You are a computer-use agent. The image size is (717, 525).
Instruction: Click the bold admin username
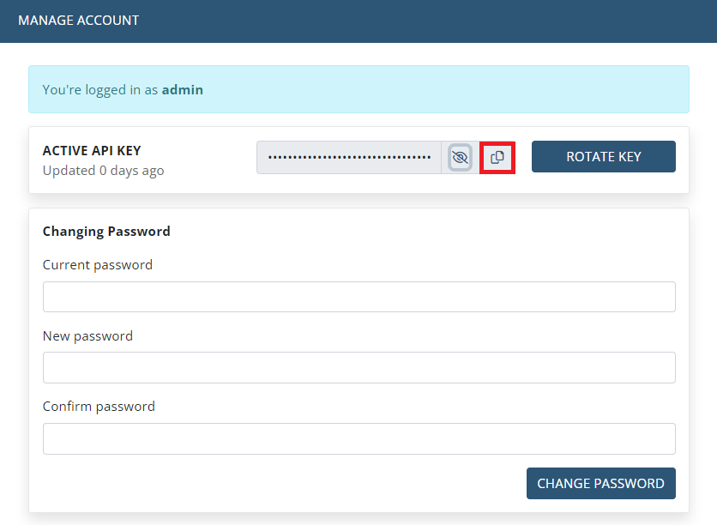183,89
